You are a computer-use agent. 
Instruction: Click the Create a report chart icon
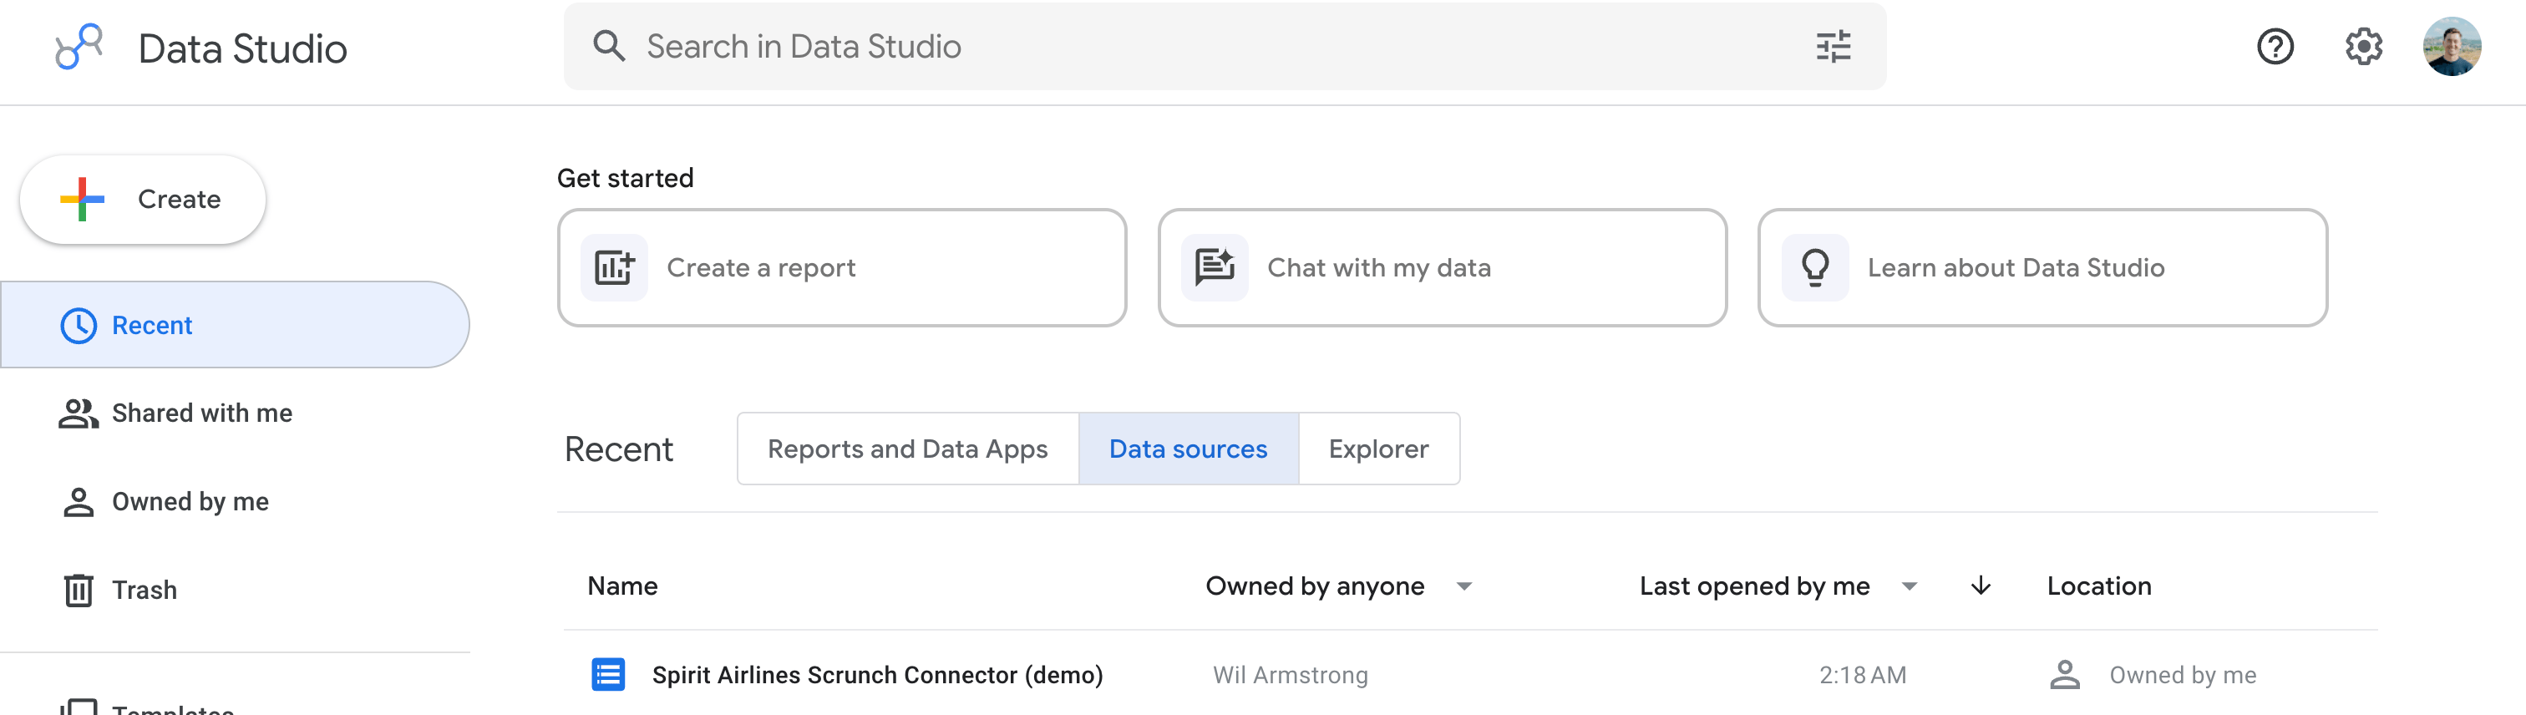click(615, 268)
